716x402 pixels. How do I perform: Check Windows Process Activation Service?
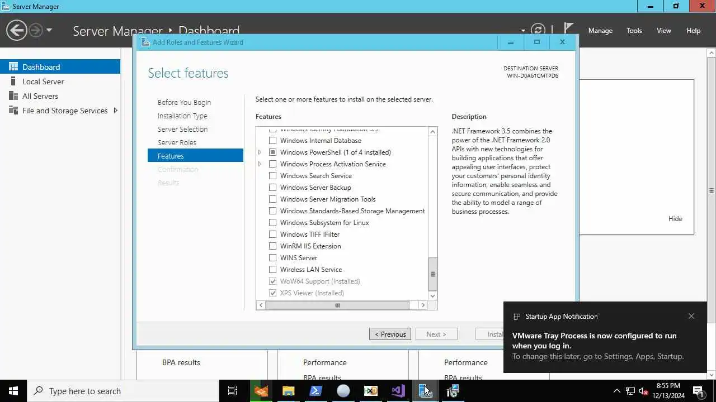[273, 164]
